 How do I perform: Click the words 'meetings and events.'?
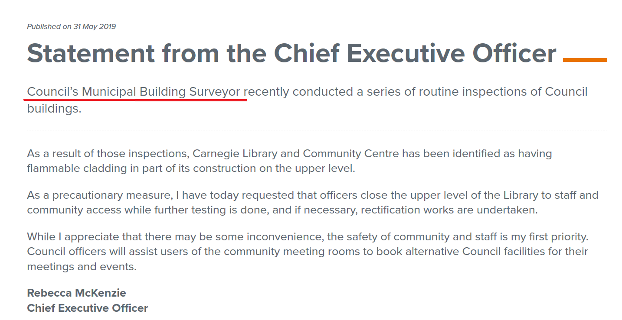[82, 266]
